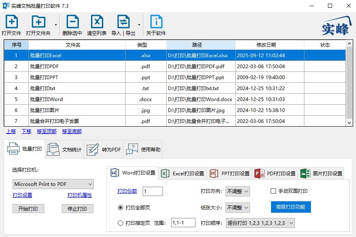Click the Excel icon in Excel打印设置
The image size is (356, 237).
point(165,174)
